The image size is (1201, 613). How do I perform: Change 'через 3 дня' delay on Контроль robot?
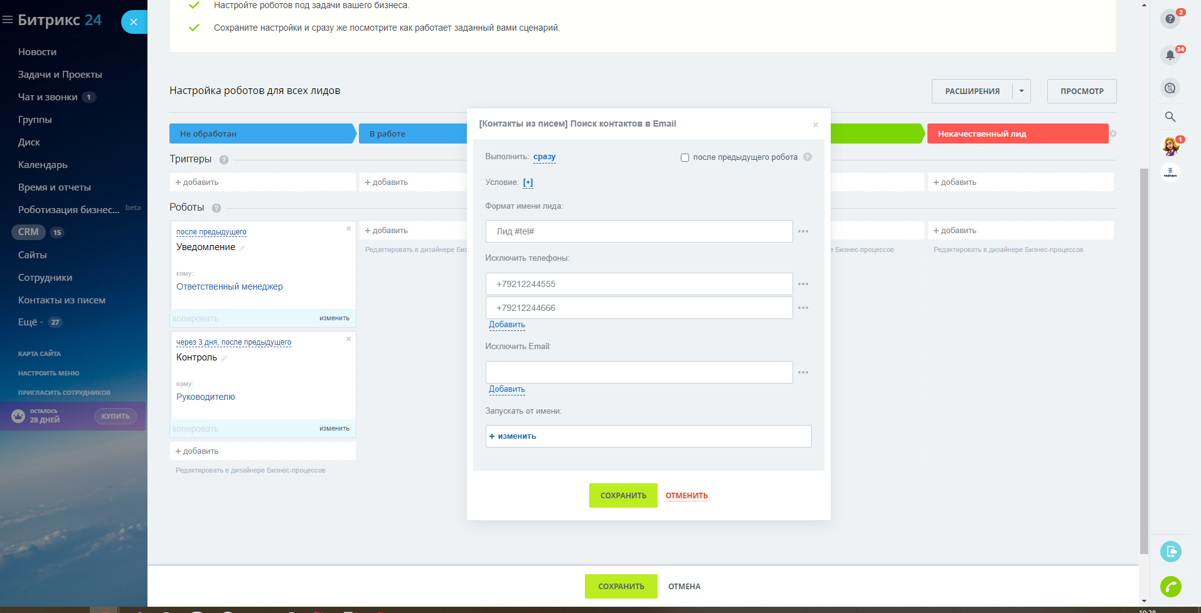click(x=233, y=342)
